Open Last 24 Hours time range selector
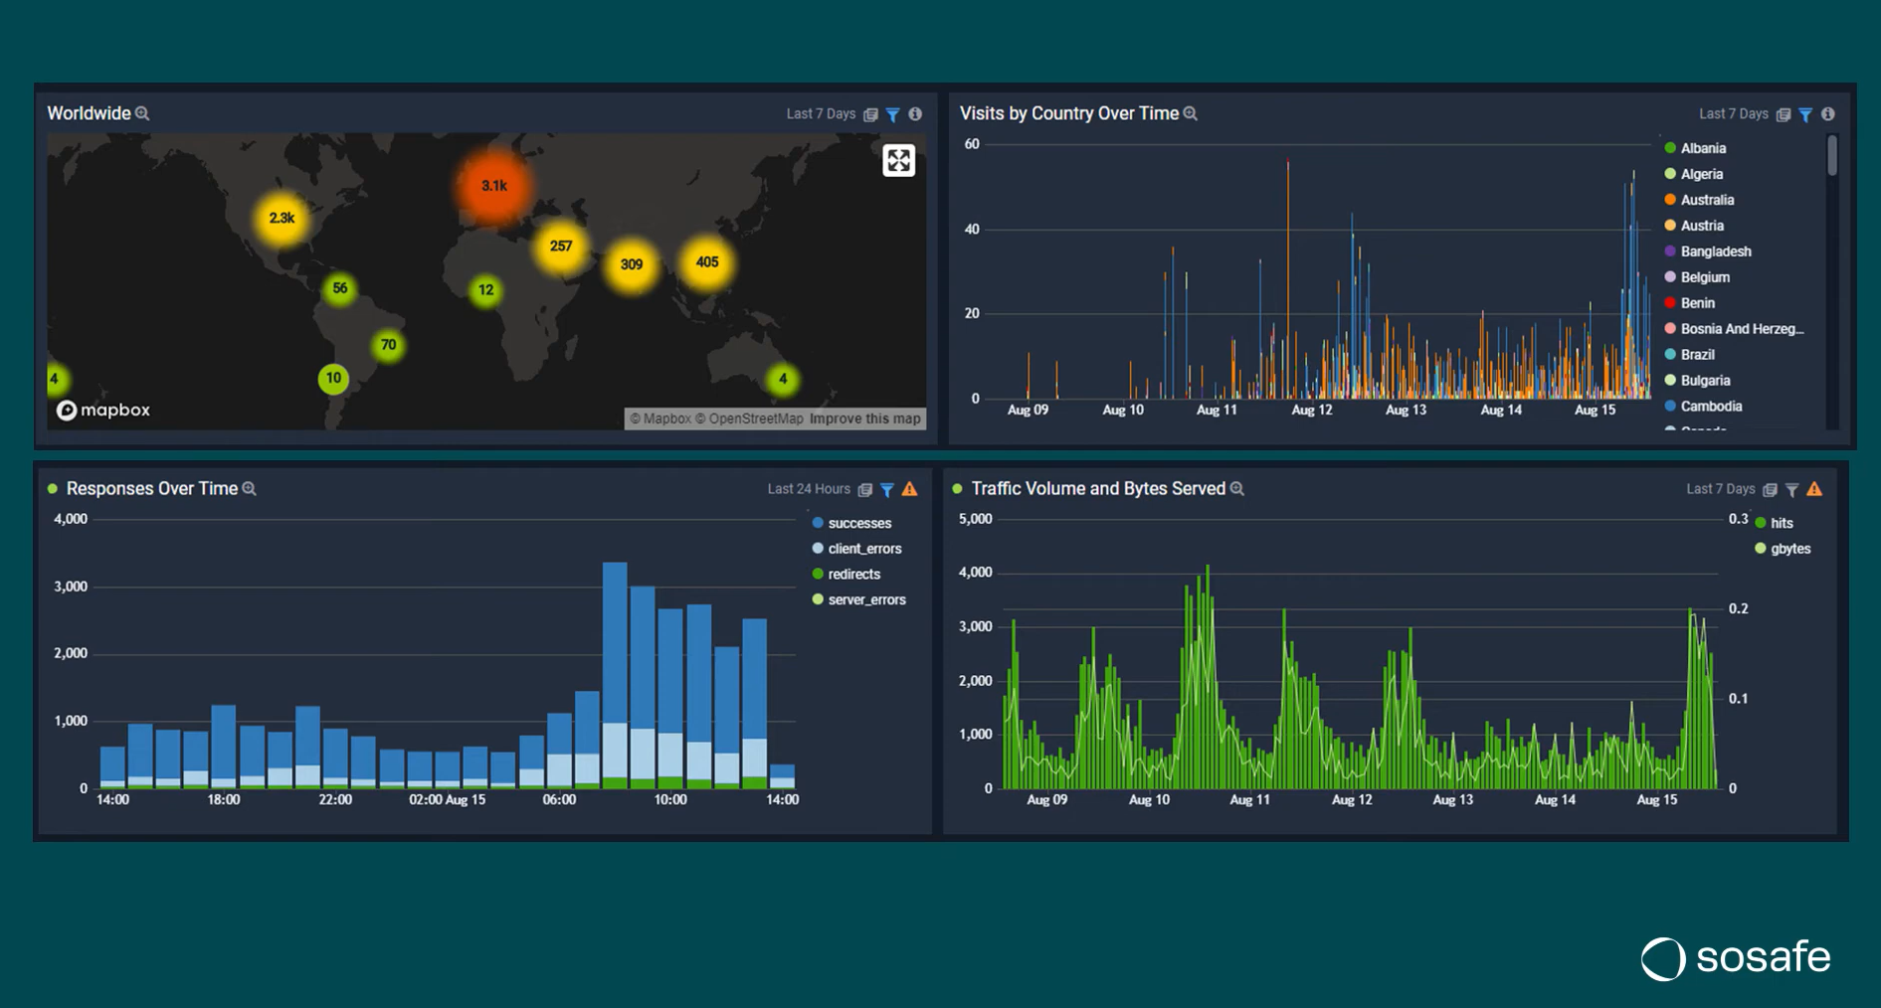Screen dimensions: 1881x1008 point(808,489)
